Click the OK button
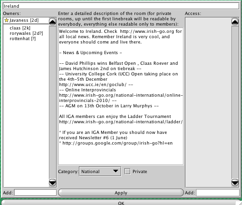Screen dimensions: 242x205 (121, 203)
